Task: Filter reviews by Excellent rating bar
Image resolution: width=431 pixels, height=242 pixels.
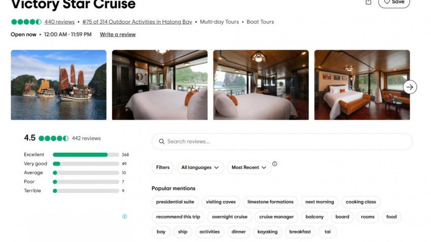Action: point(85,155)
